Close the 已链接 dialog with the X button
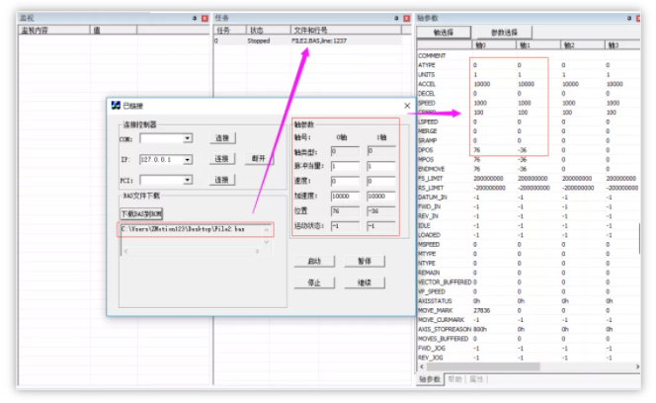656x403 pixels. (407, 106)
